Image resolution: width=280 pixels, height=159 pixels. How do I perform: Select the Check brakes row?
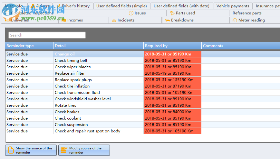pyautogui.click(x=143, y=112)
